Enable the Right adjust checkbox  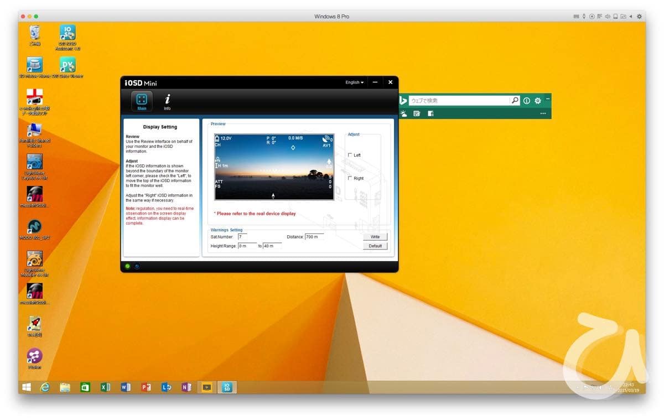tap(350, 178)
